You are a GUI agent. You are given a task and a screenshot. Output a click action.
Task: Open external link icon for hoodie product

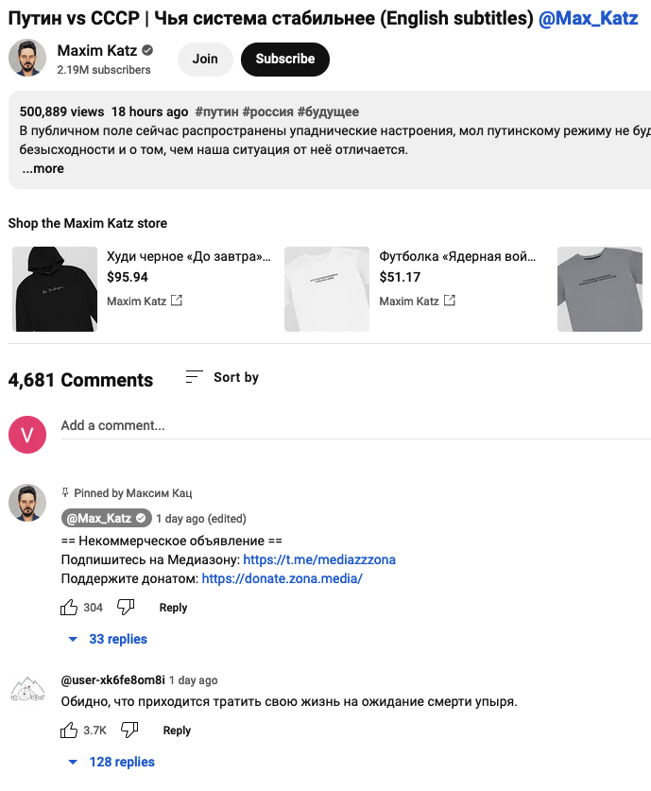click(x=176, y=301)
